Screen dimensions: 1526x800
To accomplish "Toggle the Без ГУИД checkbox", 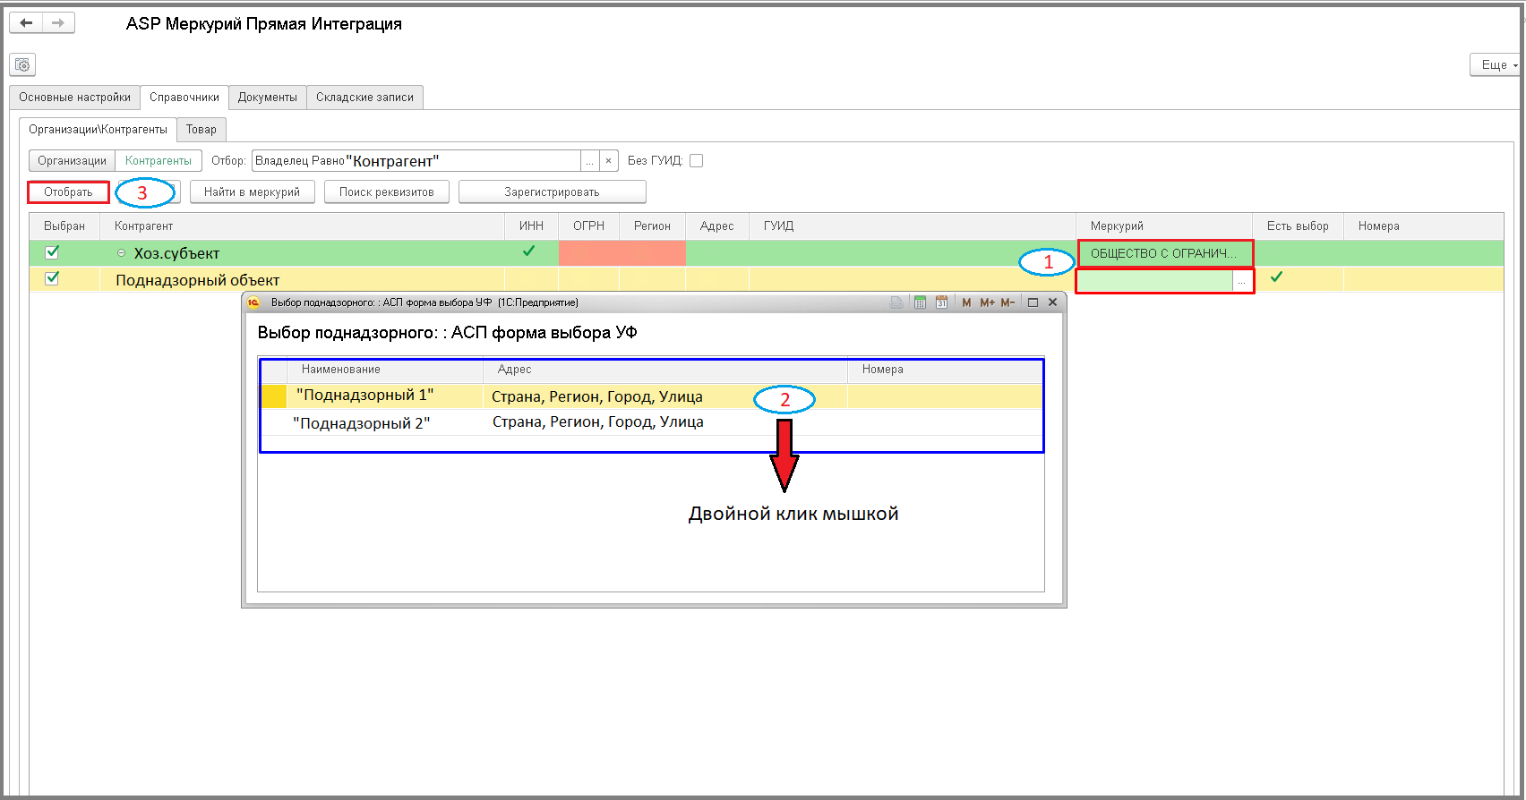I will click(x=696, y=161).
